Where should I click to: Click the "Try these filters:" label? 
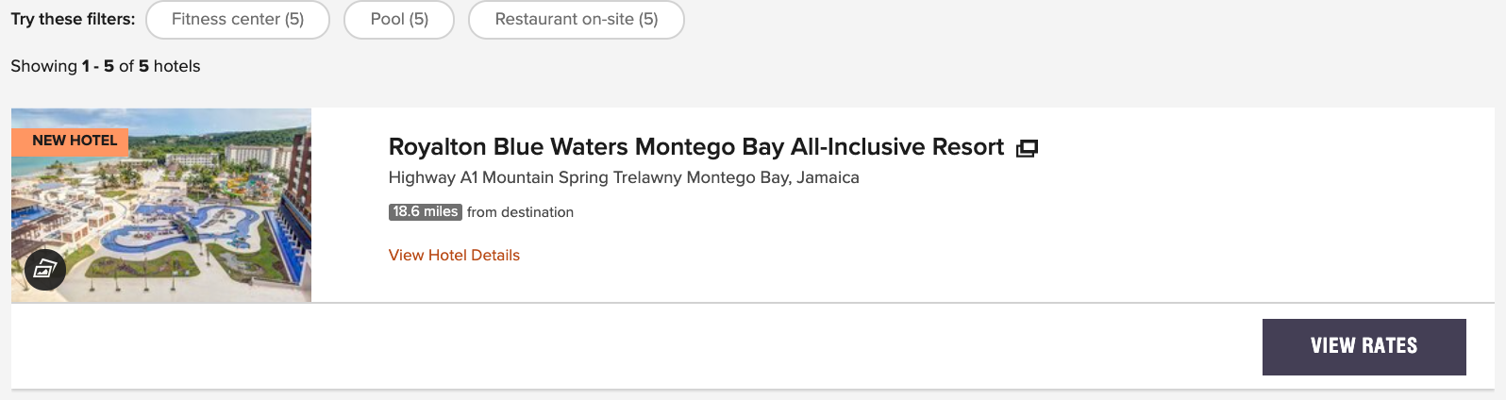coord(73,19)
